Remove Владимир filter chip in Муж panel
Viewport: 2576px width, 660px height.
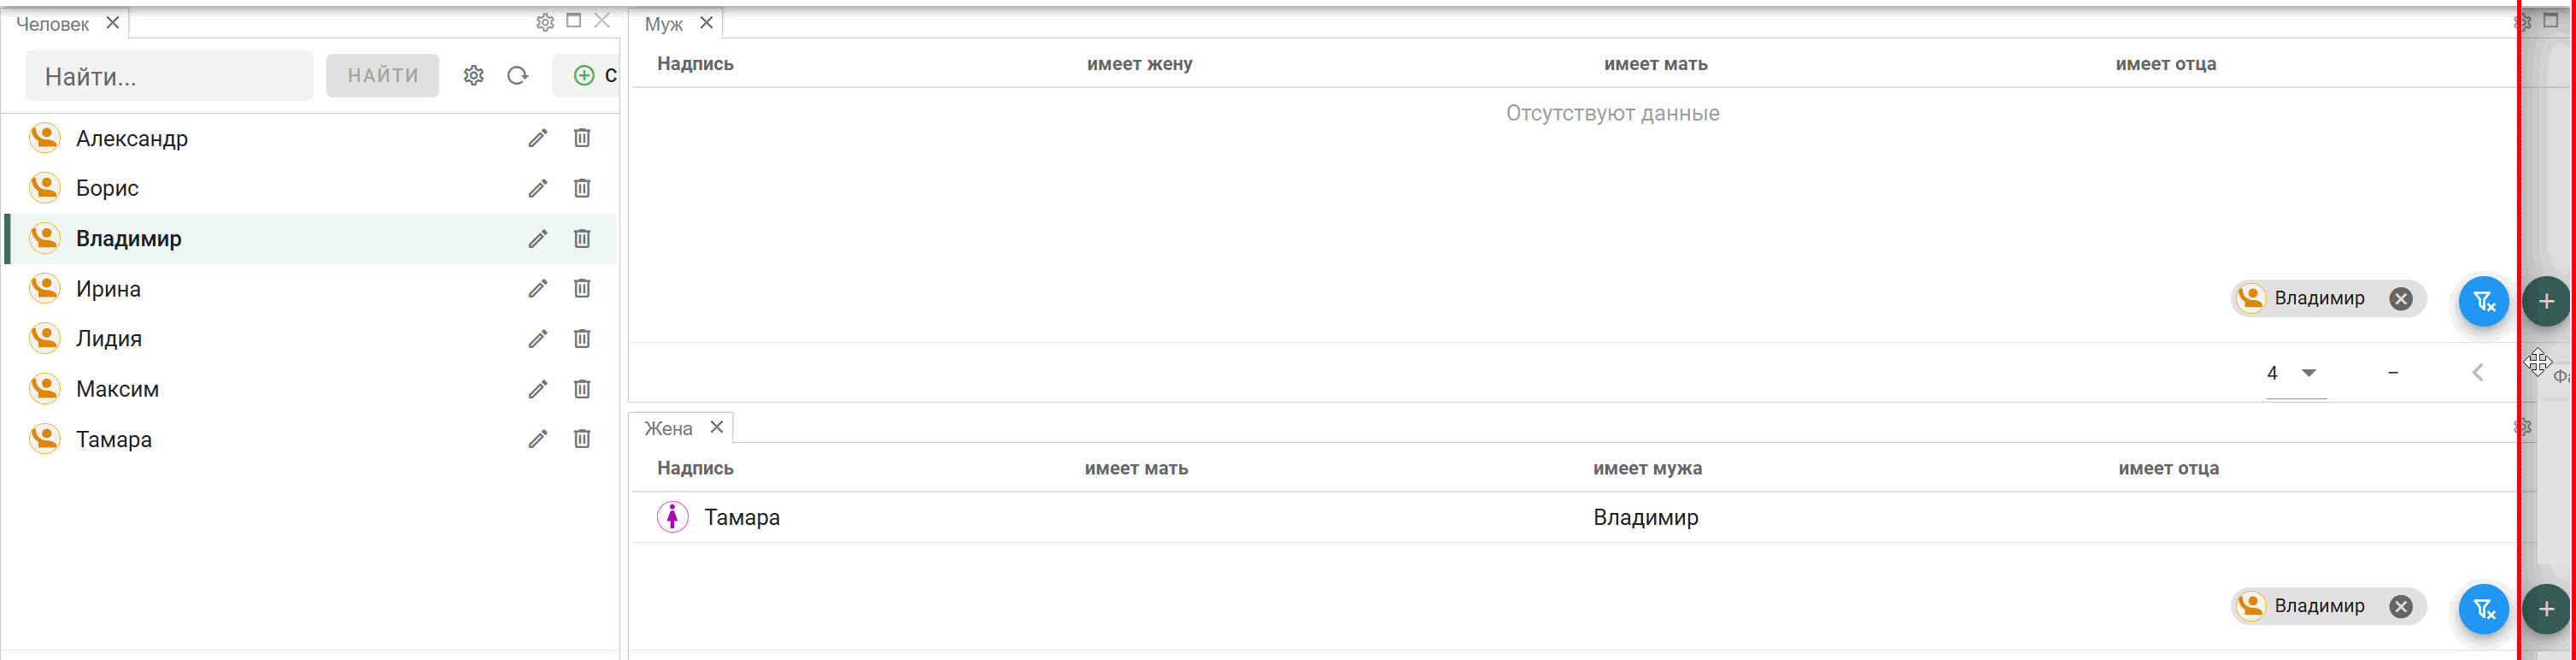(x=2401, y=299)
